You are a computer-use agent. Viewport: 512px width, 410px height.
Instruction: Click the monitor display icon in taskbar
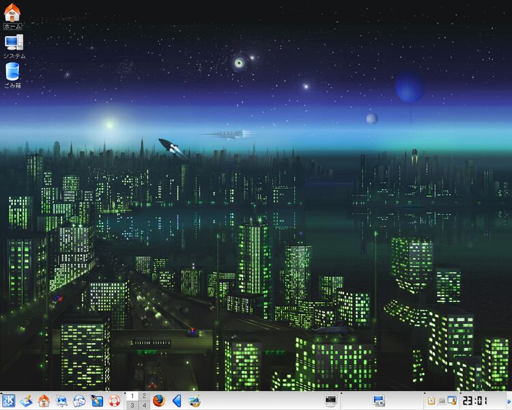tap(379, 400)
